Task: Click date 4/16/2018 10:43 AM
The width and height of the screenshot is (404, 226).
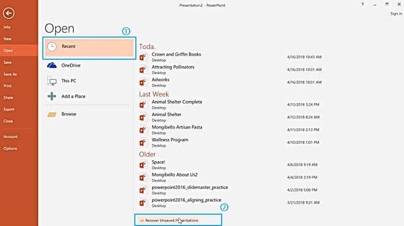Action: click(x=304, y=57)
